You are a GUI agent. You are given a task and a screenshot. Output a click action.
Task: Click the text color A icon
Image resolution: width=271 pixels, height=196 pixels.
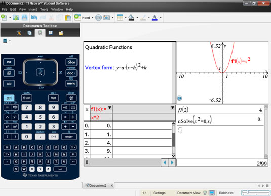[x=154, y=18]
